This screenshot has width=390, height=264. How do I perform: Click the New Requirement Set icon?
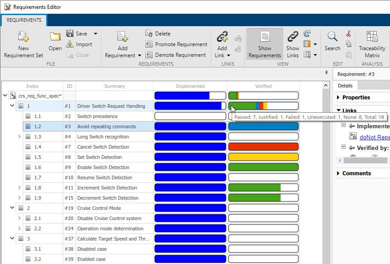23,37
